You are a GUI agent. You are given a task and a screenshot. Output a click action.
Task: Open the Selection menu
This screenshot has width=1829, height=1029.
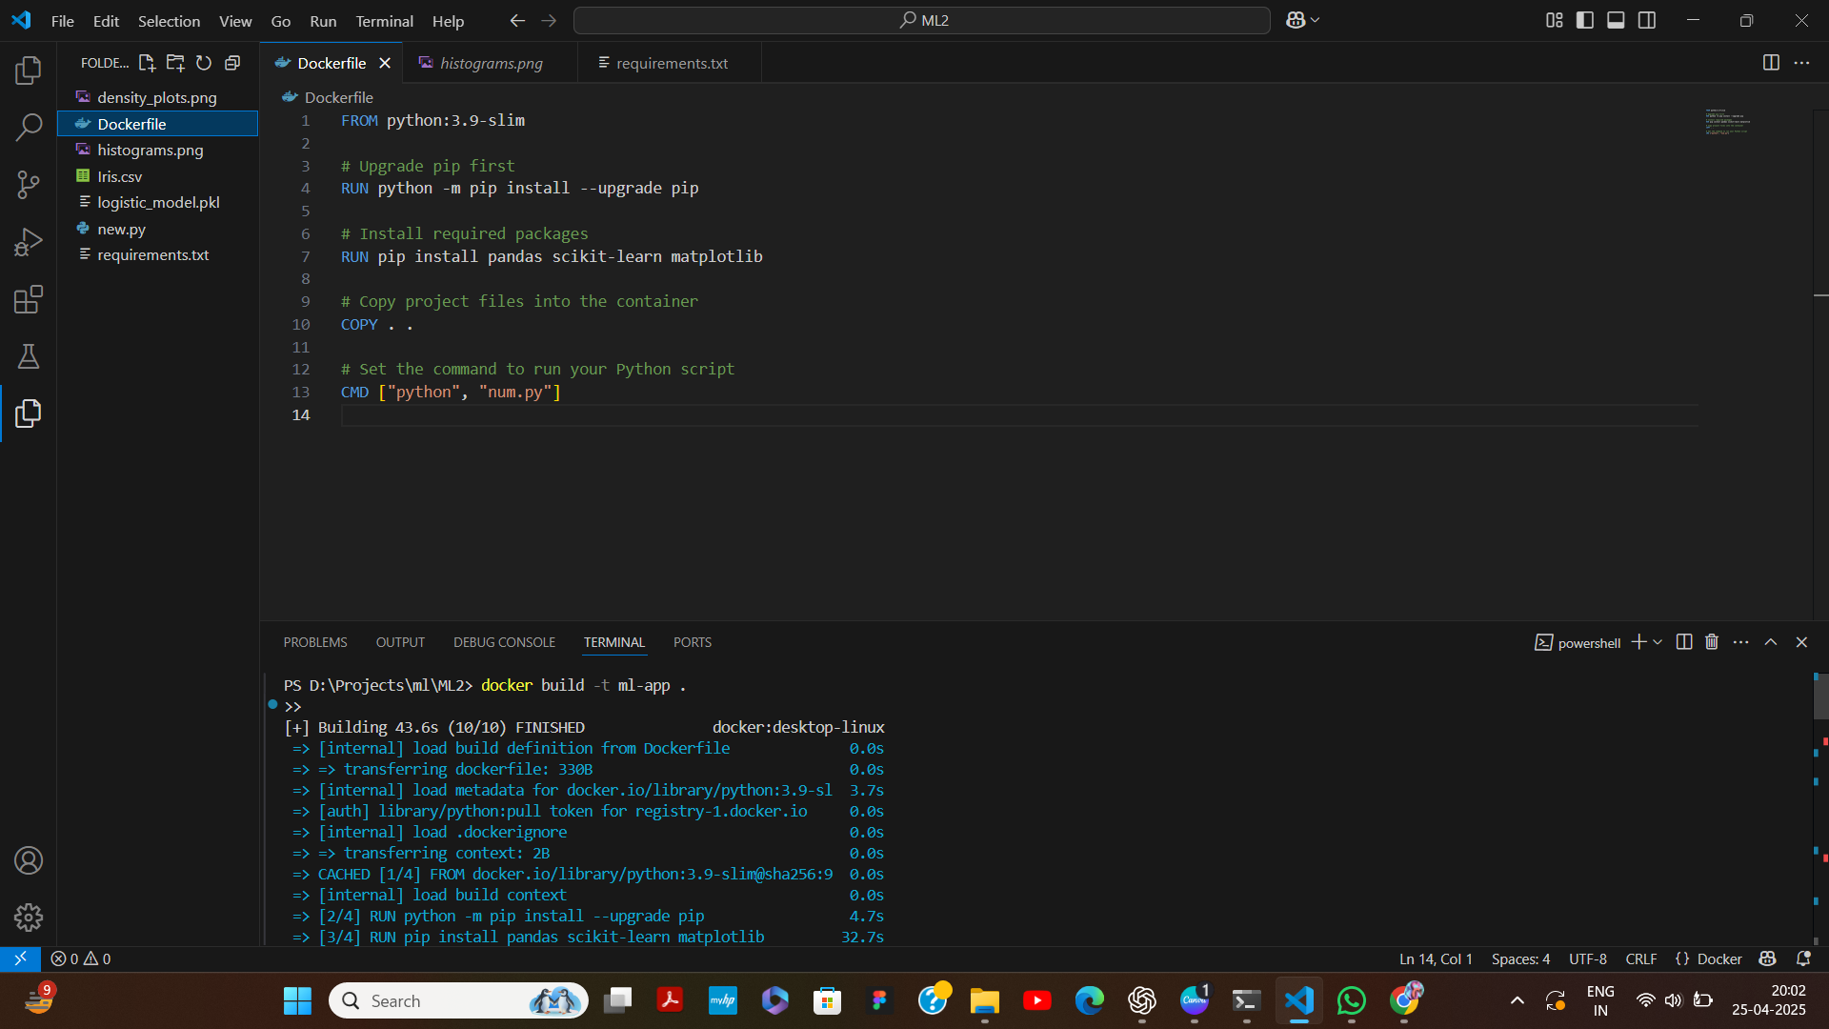(x=169, y=20)
